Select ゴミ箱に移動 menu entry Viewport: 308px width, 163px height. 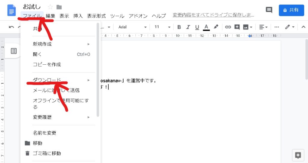pyautogui.click(x=61, y=153)
